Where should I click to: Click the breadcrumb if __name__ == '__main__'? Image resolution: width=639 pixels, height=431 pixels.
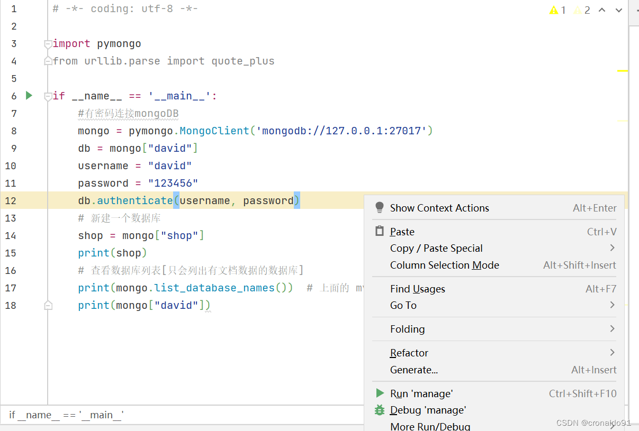(x=66, y=415)
